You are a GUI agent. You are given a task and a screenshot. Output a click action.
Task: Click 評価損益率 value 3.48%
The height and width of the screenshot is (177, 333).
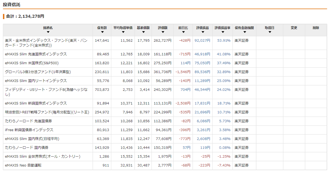pyautogui.click(x=225, y=139)
